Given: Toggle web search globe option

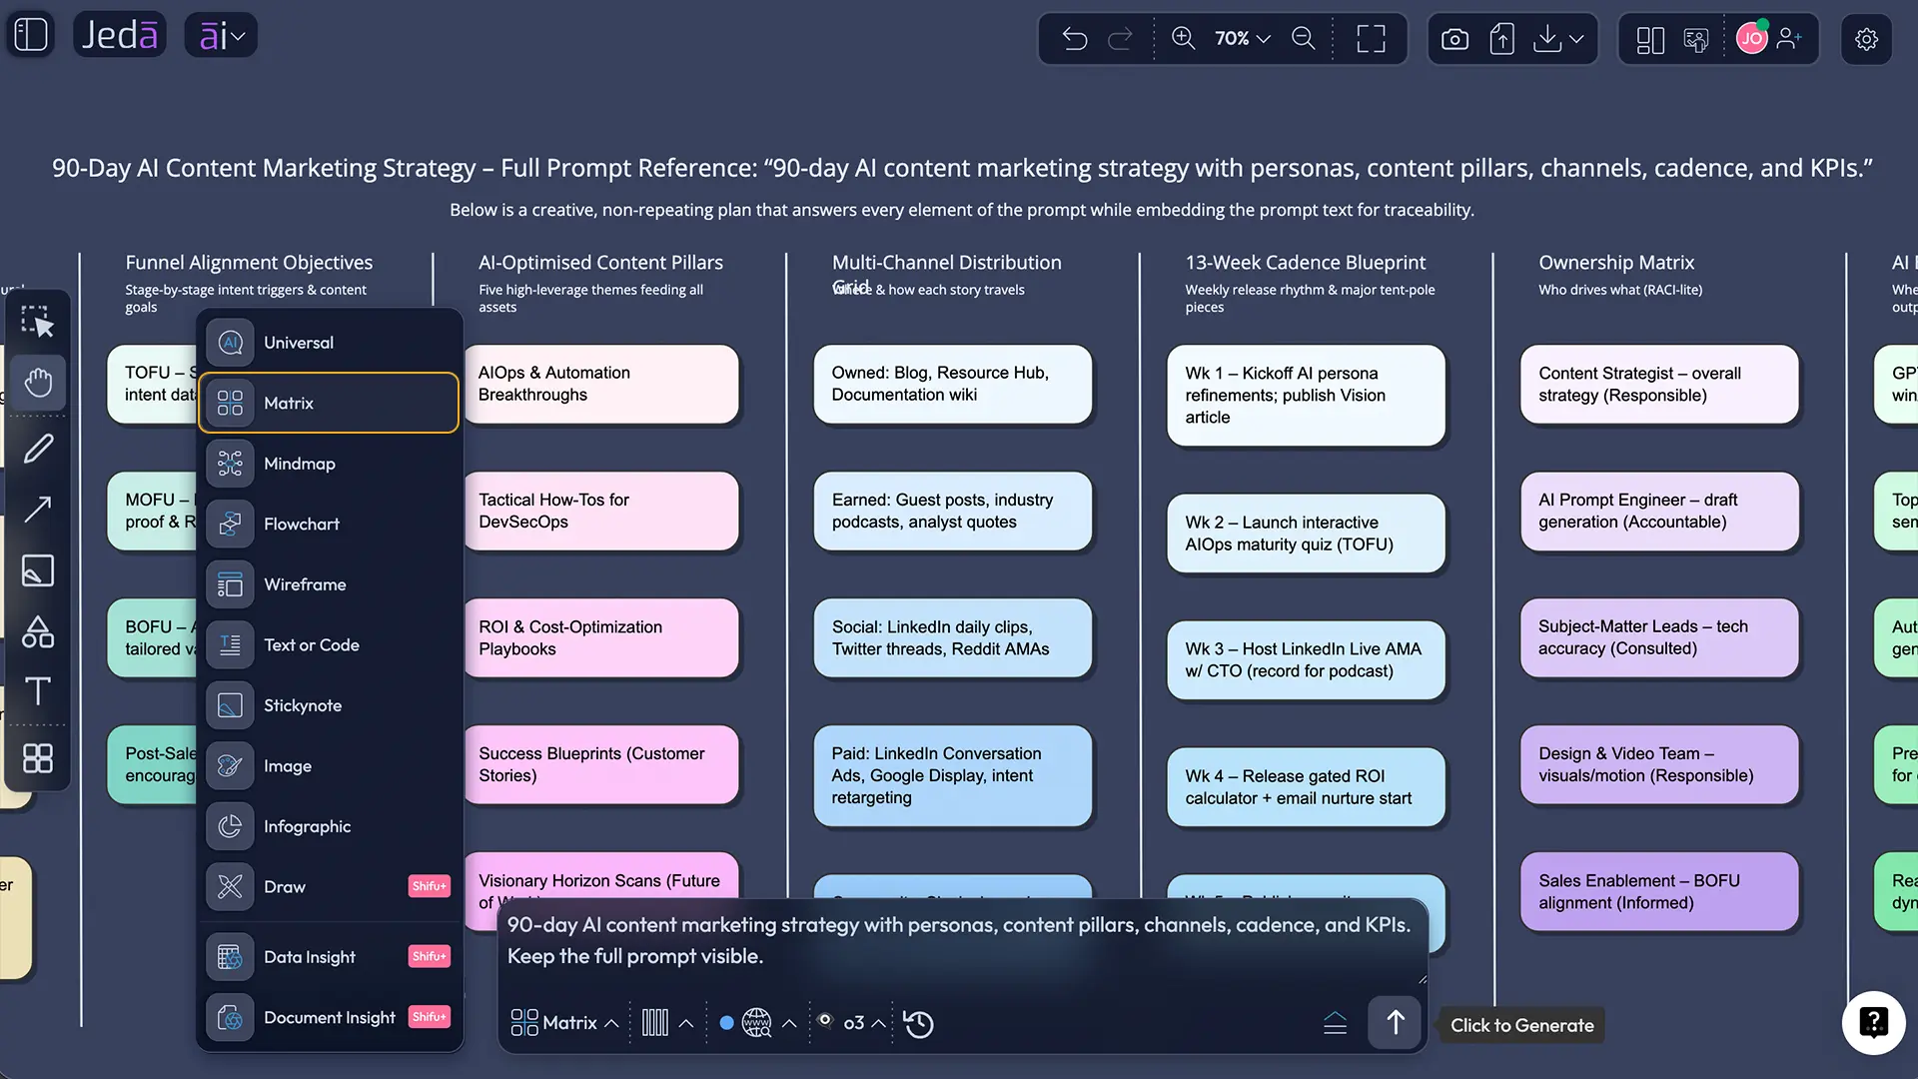Looking at the screenshot, I should (x=757, y=1023).
